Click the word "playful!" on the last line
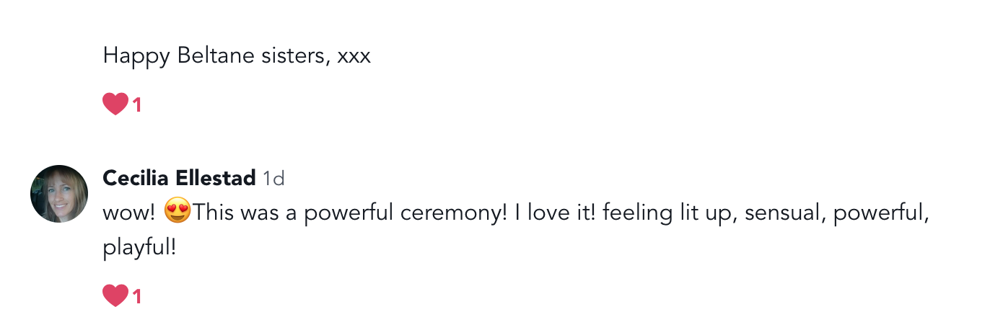The image size is (1003, 330). pyautogui.click(x=139, y=249)
